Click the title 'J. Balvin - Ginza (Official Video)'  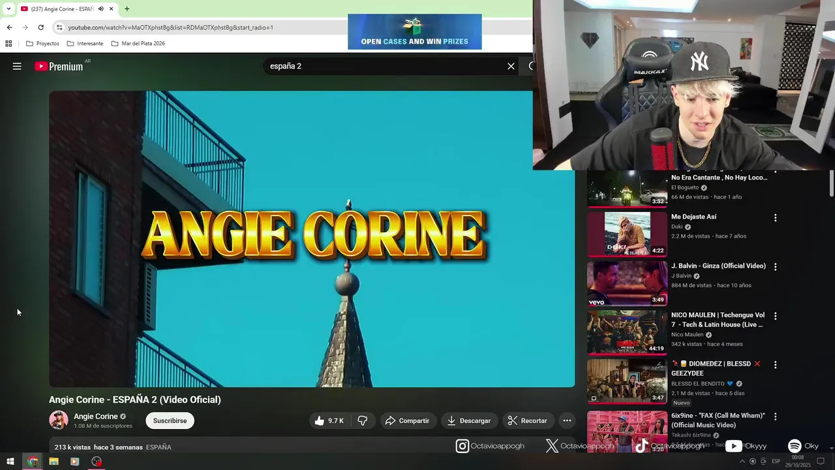(718, 266)
